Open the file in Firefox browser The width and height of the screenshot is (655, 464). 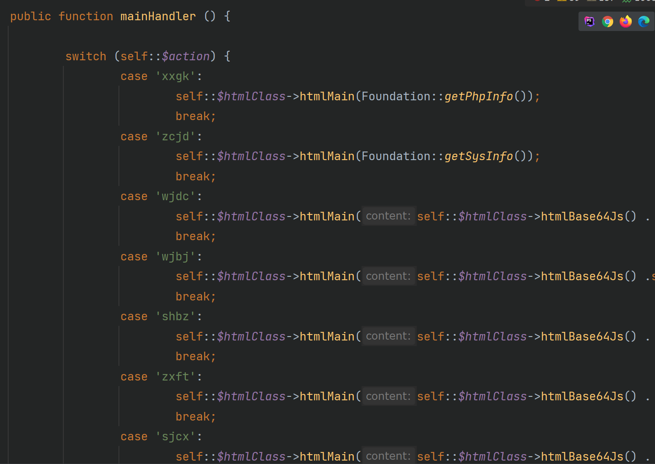[626, 22]
